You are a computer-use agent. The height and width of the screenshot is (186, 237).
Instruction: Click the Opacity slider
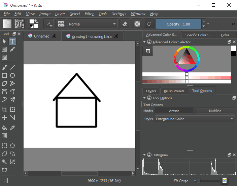pyautogui.click(x=178, y=24)
